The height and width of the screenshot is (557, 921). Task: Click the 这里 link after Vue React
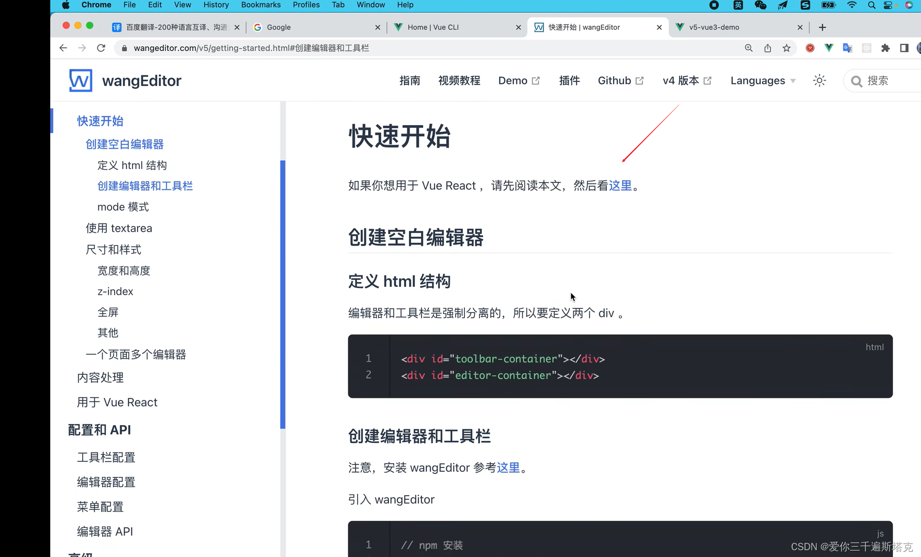pos(619,185)
